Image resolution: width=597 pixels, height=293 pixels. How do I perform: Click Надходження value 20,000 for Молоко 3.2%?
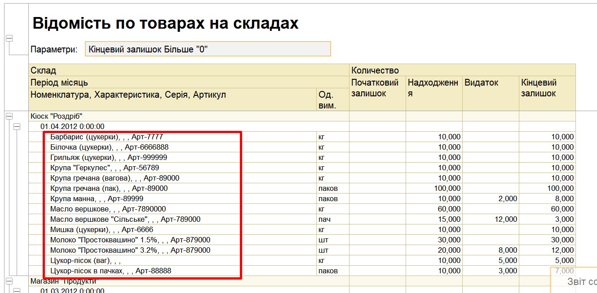[434, 250]
